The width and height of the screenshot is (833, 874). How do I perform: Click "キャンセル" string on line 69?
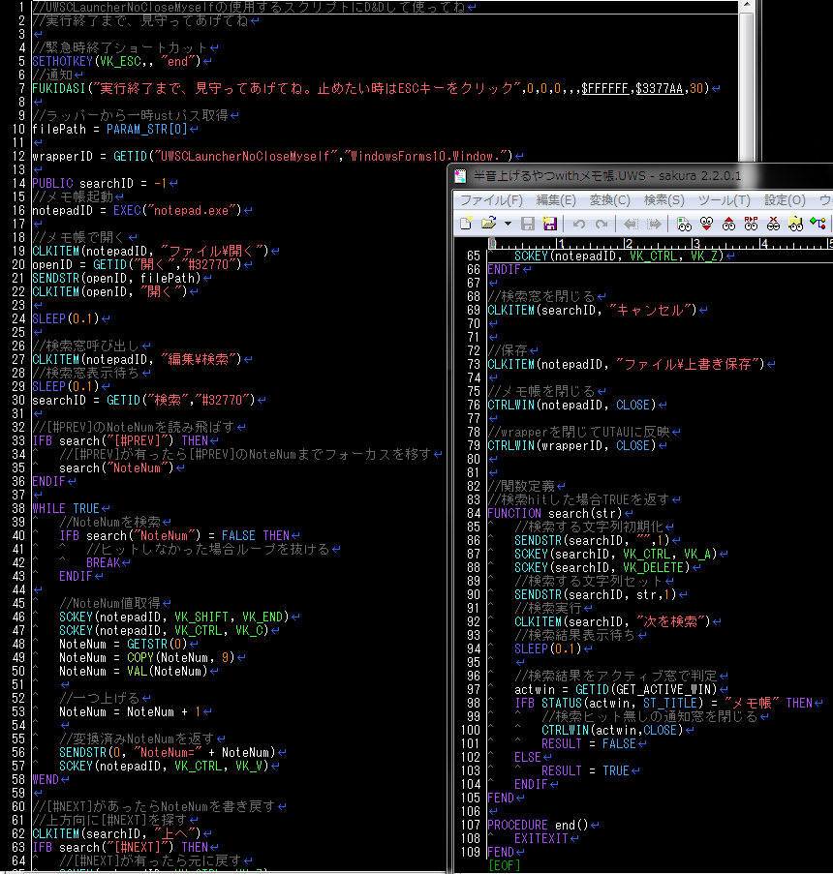click(x=652, y=310)
